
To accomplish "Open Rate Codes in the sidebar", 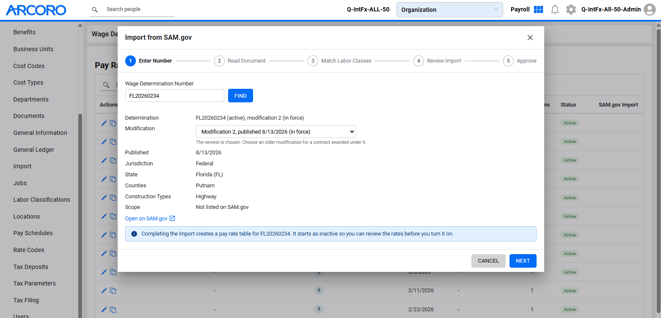I will click(x=29, y=250).
